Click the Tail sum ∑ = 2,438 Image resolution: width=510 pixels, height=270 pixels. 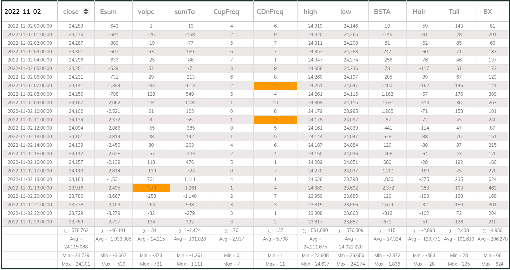click(x=459, y=230)
